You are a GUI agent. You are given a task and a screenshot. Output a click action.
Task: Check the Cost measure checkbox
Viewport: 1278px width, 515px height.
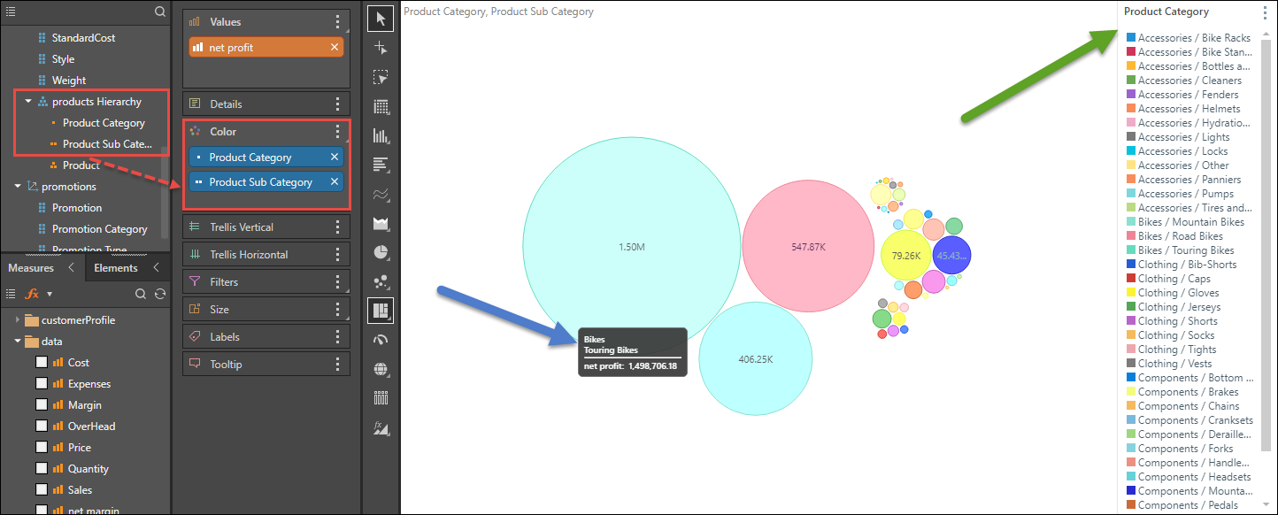tap(42, 363)
